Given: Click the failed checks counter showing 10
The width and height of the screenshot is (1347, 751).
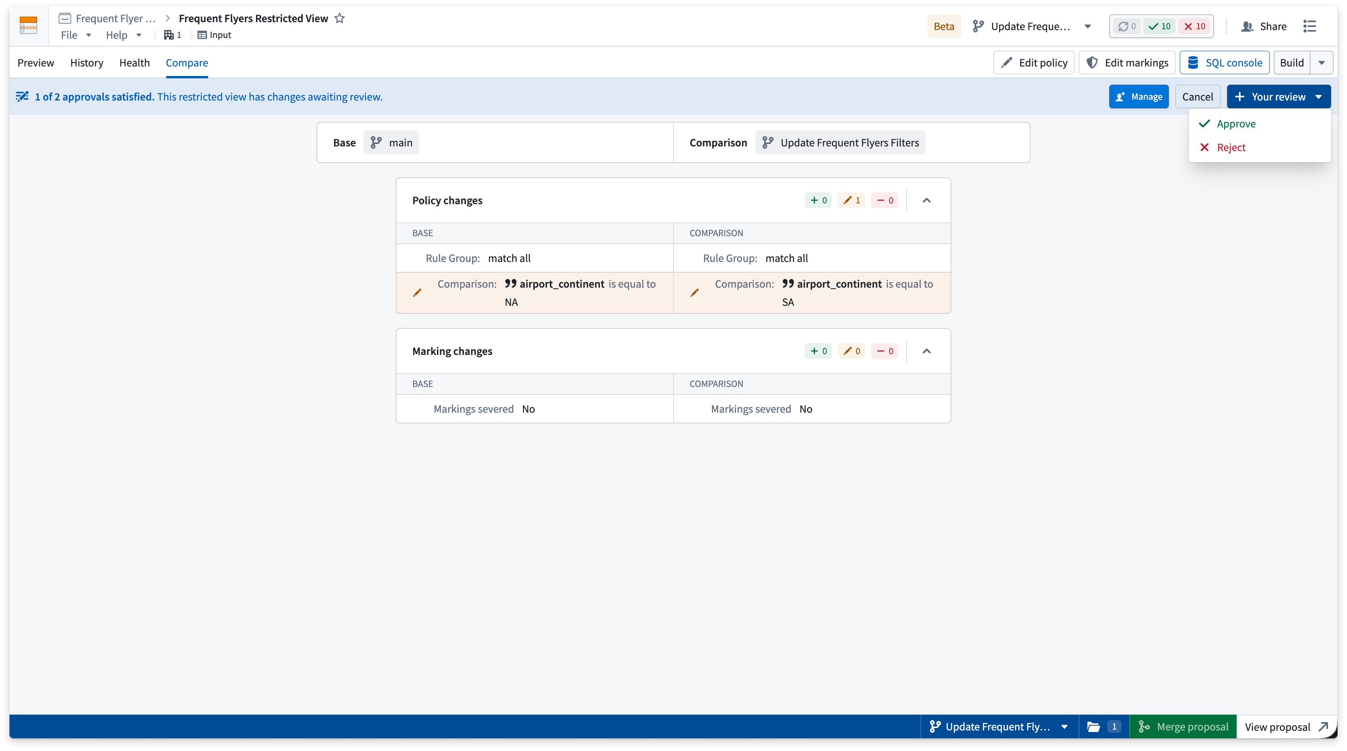Looking at the screenshot, I should tap(1195, 26).
